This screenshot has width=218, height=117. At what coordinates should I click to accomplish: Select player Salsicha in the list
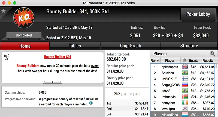(170, 73)
